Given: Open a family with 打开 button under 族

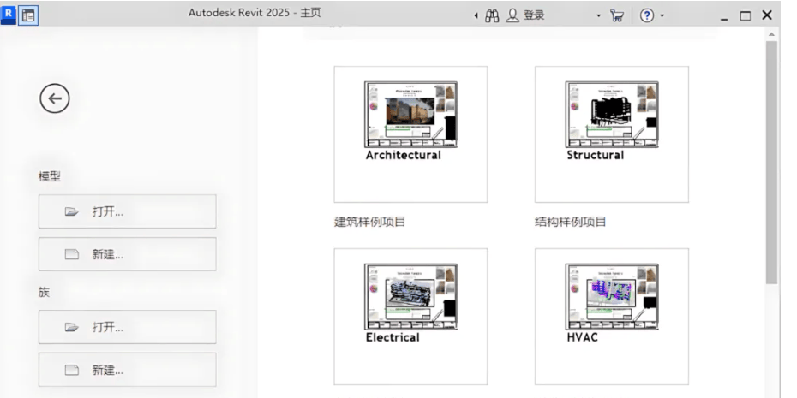Looking at the screenshot, I should (x=127, y=327).
